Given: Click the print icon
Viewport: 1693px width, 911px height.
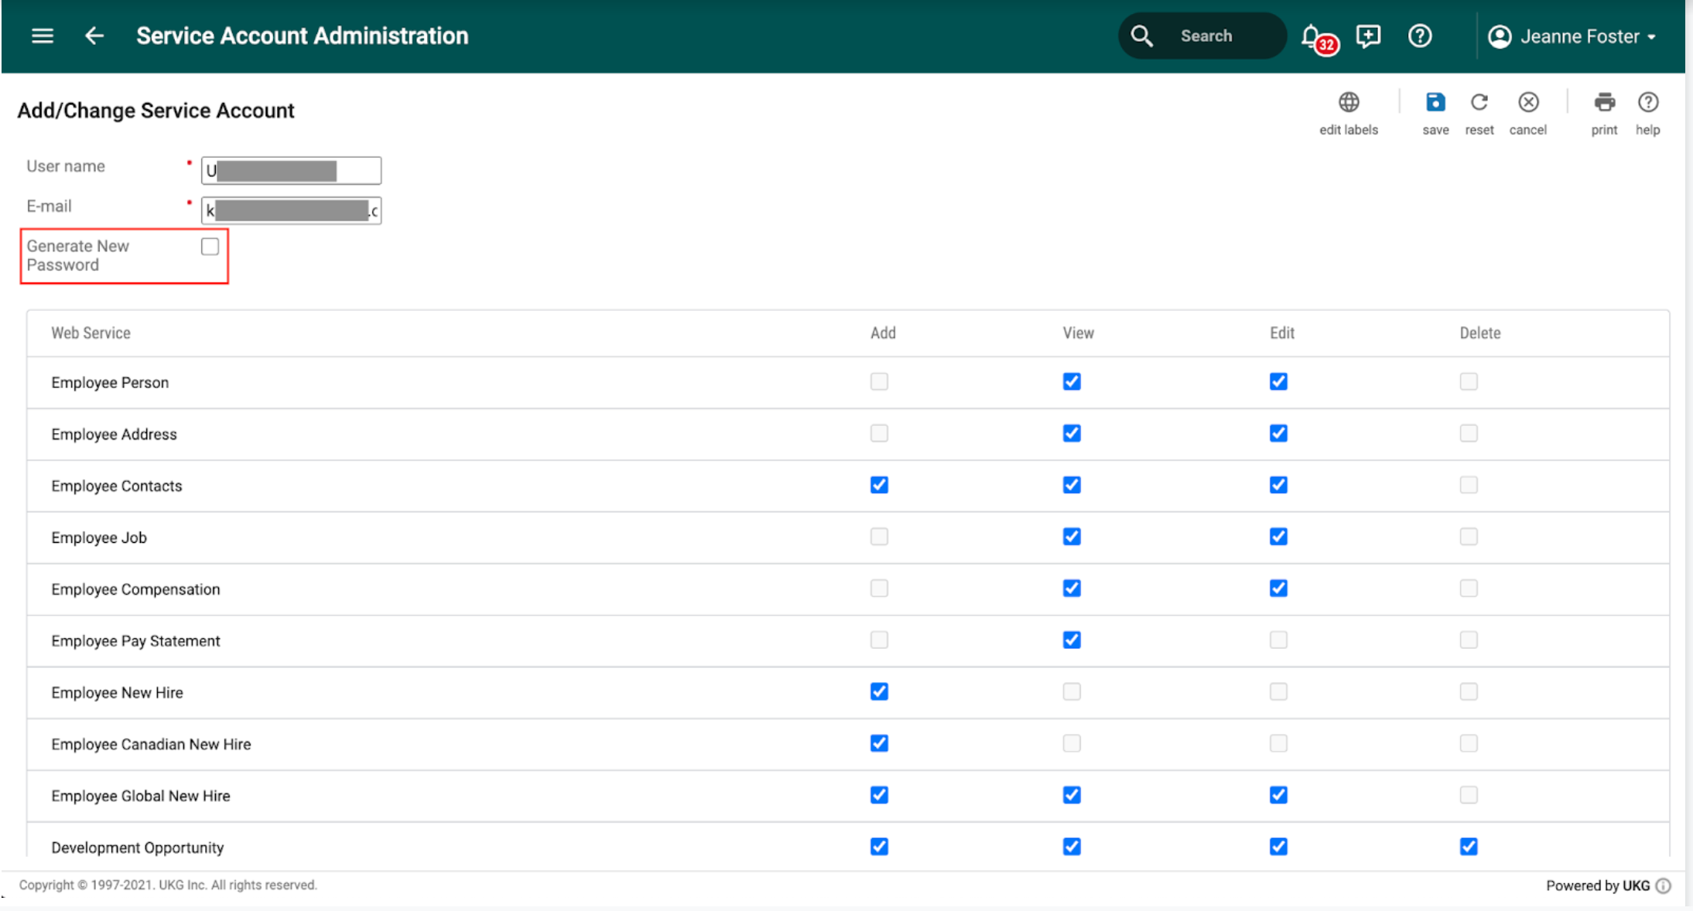Looking at the screenshot, I should [x=1604, y=103].
